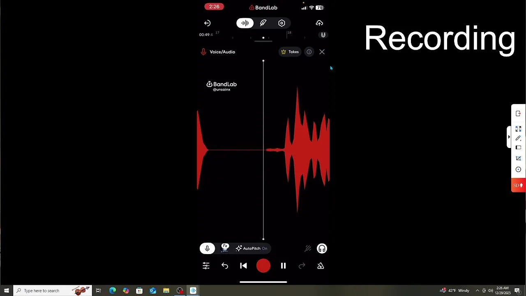Open Microsoft Store from taskbar
The height and width of the screenshot is (296, 526).
pos(139,291)
